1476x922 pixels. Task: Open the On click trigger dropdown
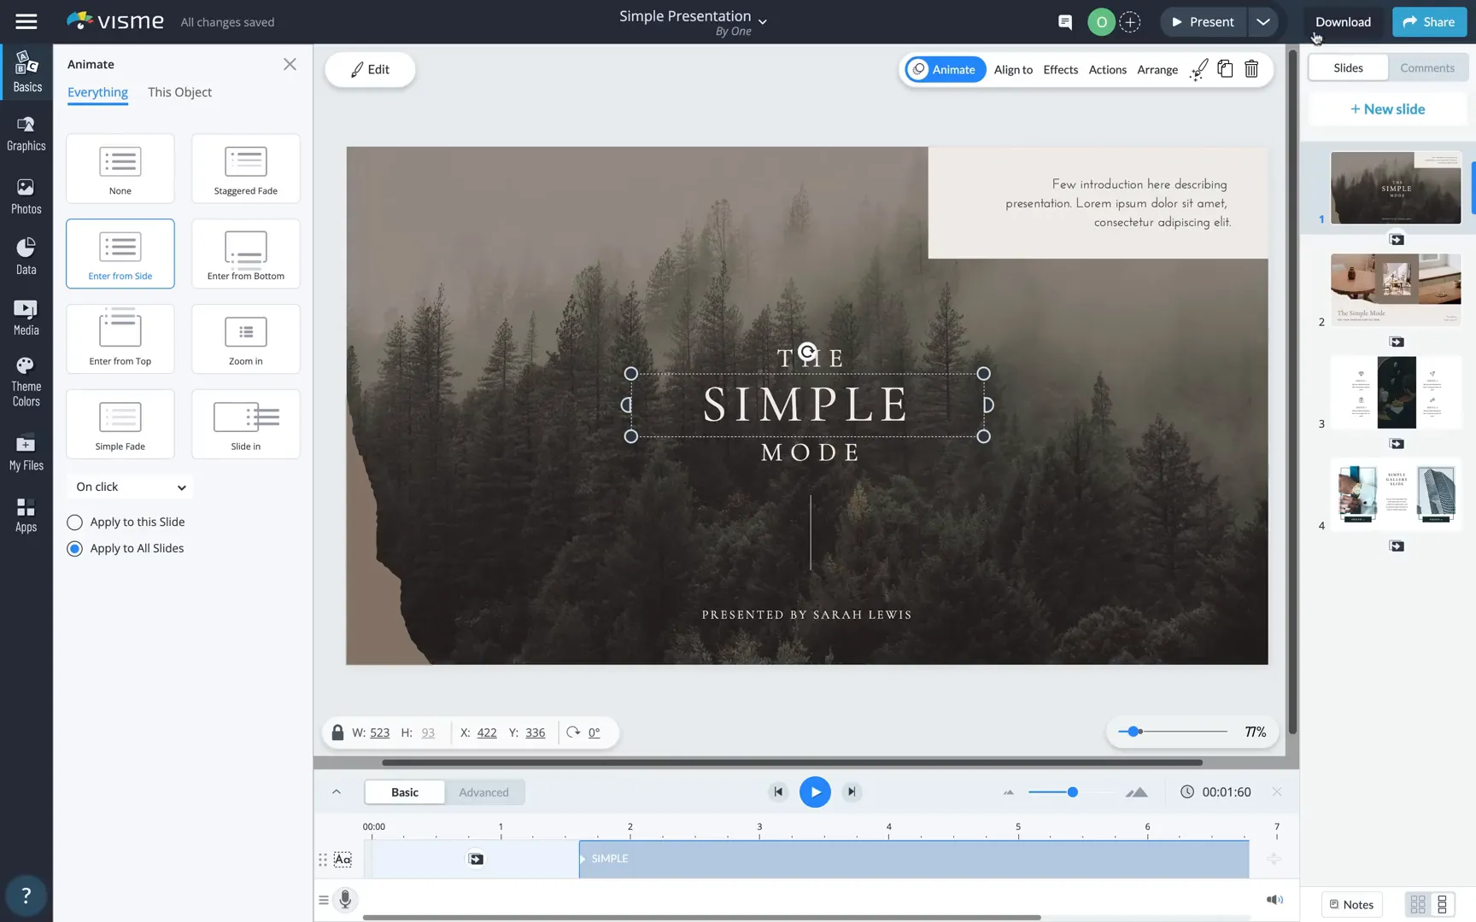pyautogui.click(x=129, y=486)
